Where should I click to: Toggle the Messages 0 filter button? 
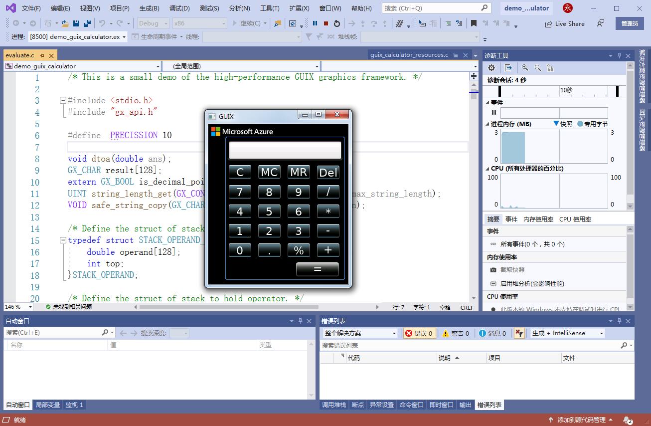pos(492,333)
